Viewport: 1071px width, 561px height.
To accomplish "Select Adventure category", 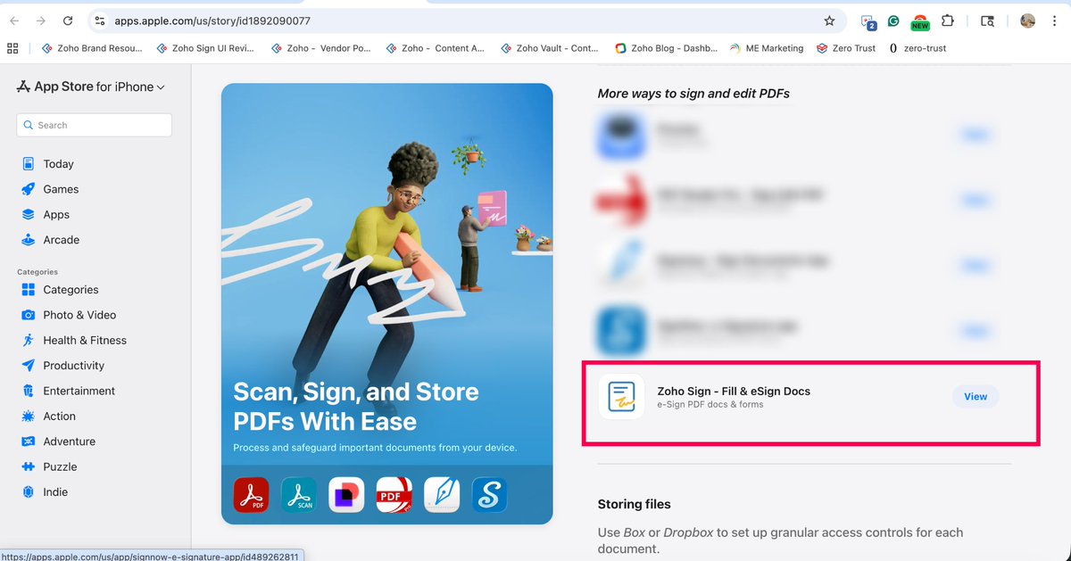I will [58, 441].
